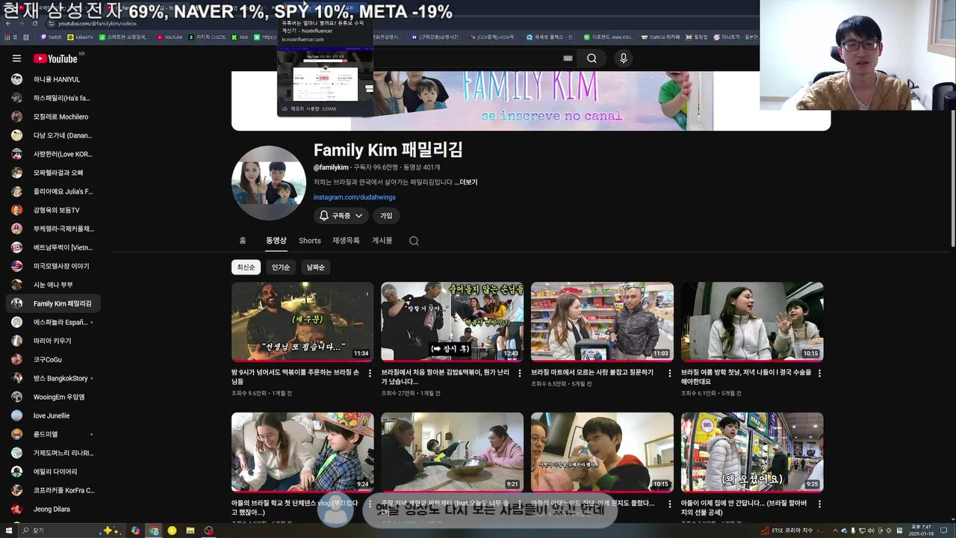Open options for 브라질 마트 video
The height and width of the screenshot is (538, 956).
669,373
